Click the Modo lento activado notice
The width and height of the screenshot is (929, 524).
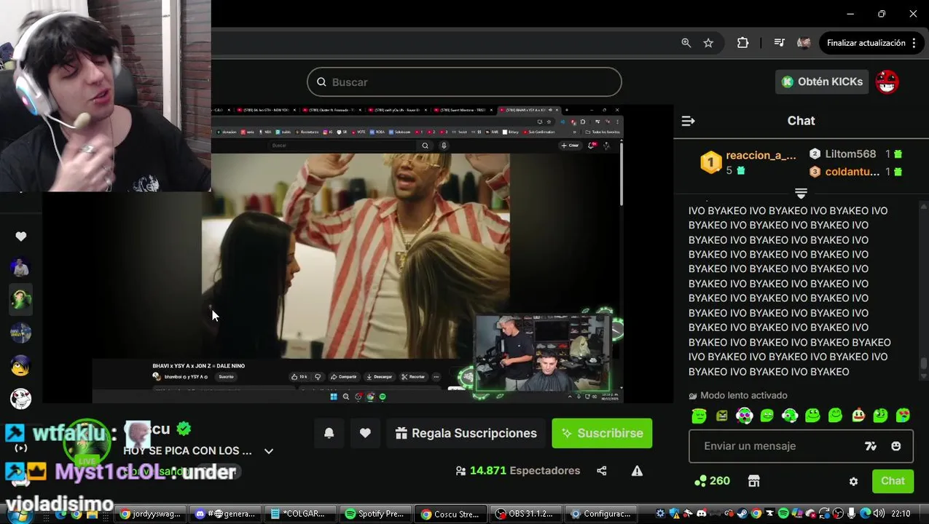[x=738, y=395]
